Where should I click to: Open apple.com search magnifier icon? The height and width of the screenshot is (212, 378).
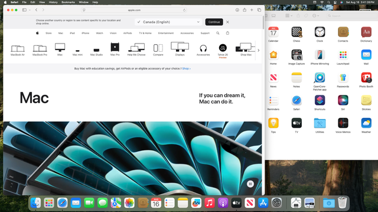pyautogui.click(x=218, y=33)
